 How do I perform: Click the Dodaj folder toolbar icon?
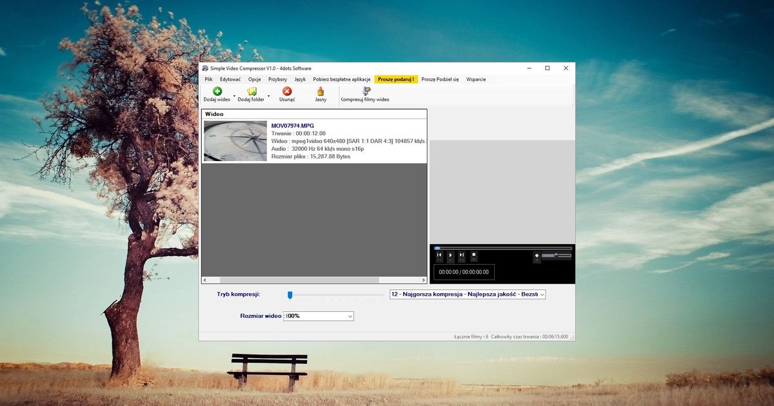pos(252,92)
